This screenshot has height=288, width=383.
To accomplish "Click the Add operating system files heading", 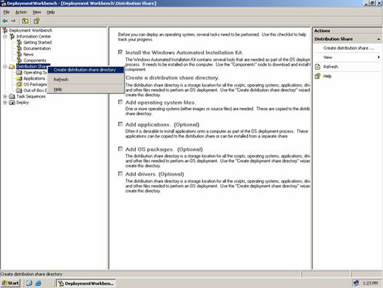I will point(160,103).
